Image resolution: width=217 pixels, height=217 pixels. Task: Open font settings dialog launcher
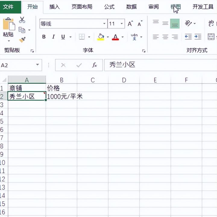(144, 51)
